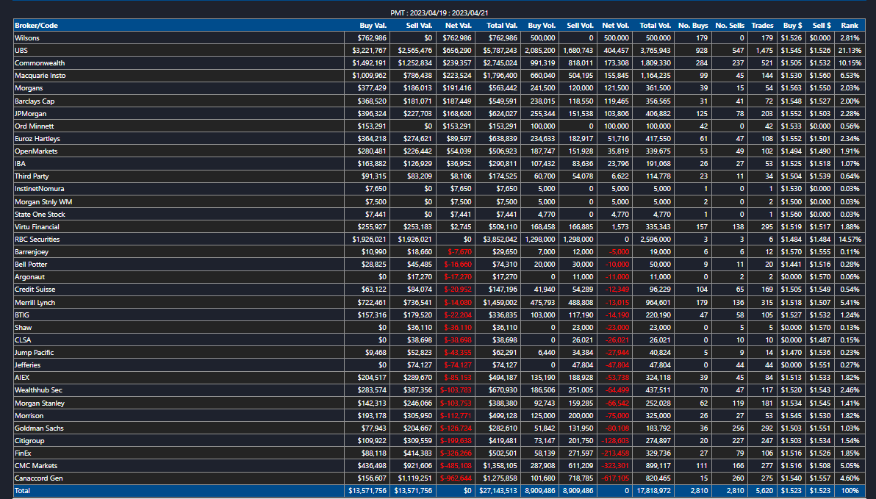Click Merrill Lynch's sell value $736,541
Screen dimensions: 876x499
416,302
